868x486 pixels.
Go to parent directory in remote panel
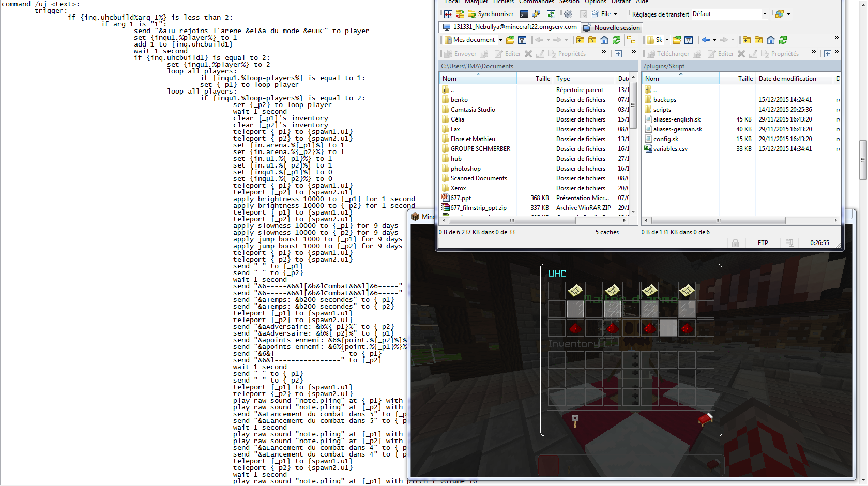coord(747,40)
